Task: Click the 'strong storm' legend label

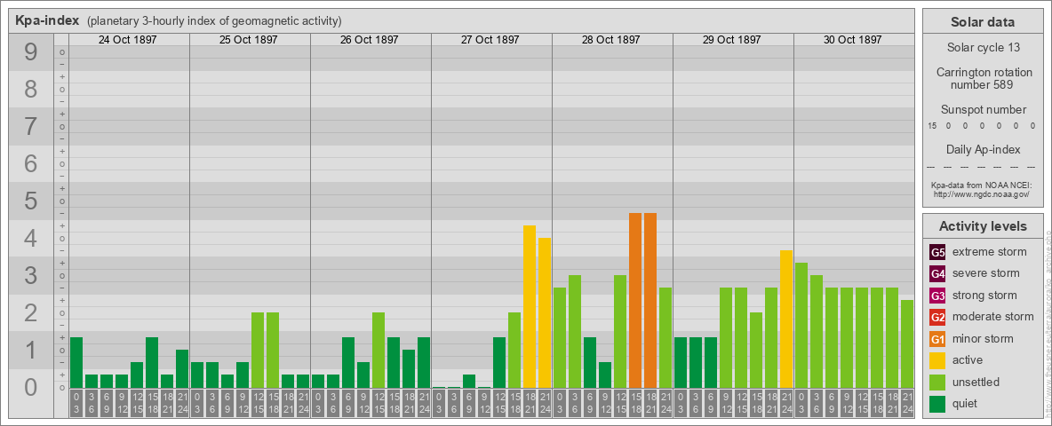Action: [x=984, y=295]
